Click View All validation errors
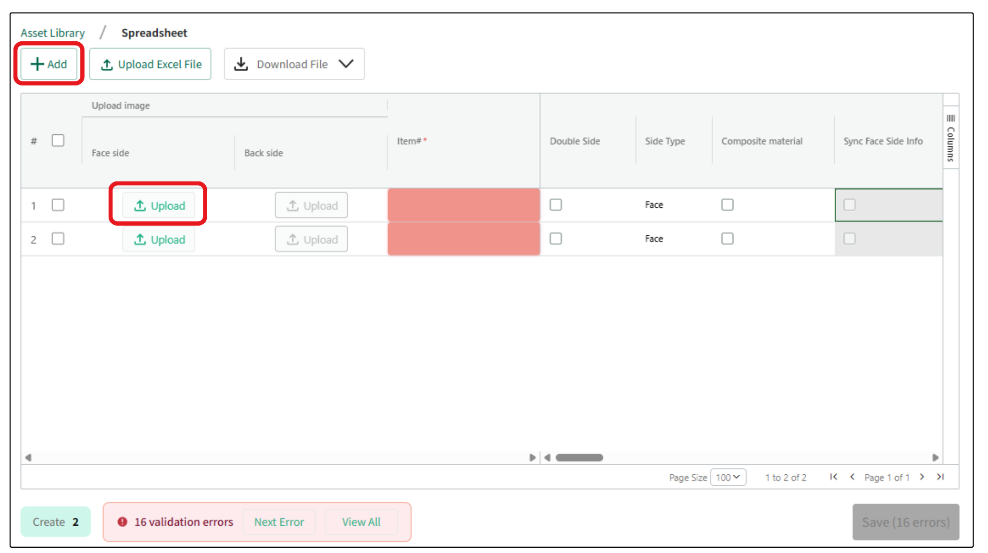Image resolution: width=988 pixels, height=553 pixels. click(x=361, y=522)
